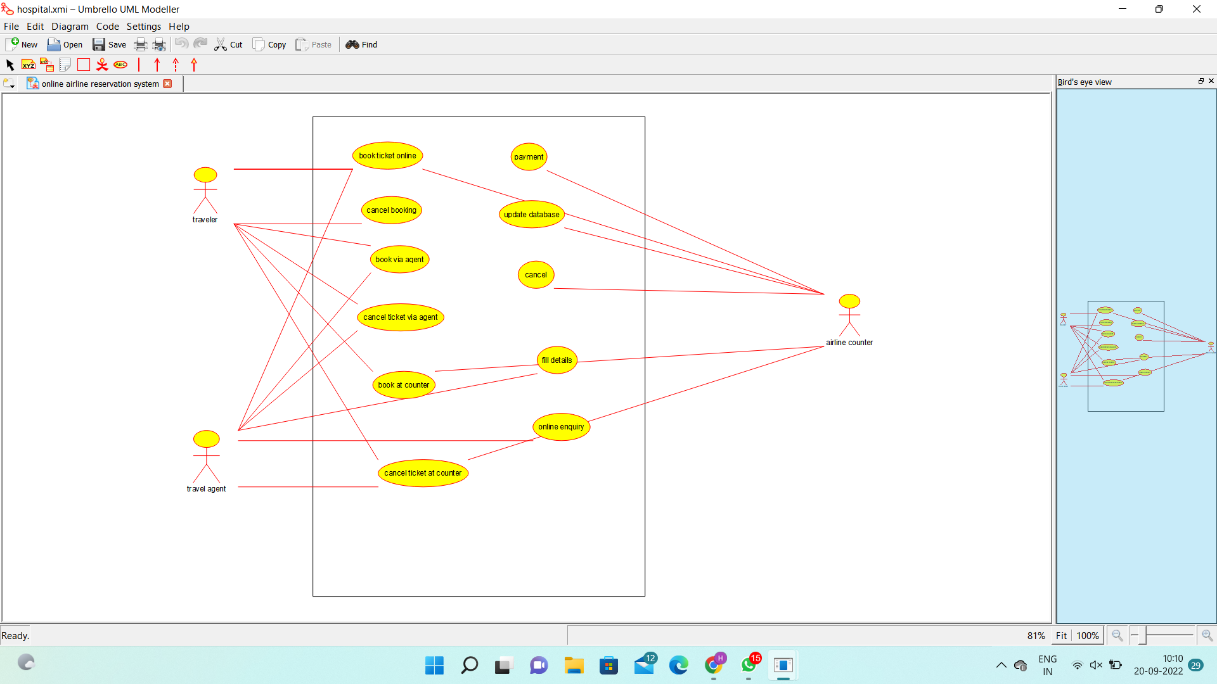Click the Print Preview icon
The width and height of the screenshot is (1217, 684).
click(159, 44)
